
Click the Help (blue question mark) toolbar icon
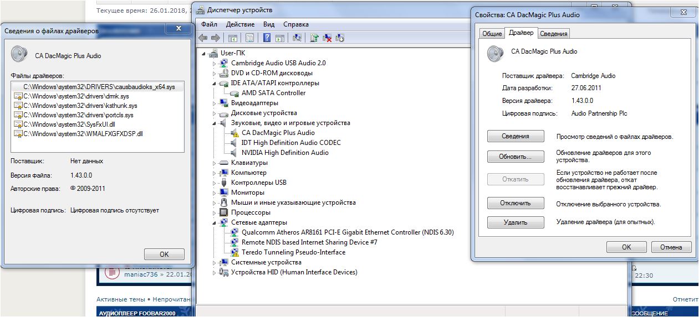coord(267,38)
